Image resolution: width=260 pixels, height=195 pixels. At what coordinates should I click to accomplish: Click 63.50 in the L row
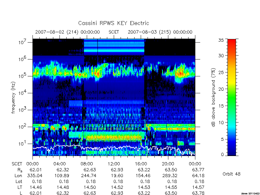click(x=171, y=193)
